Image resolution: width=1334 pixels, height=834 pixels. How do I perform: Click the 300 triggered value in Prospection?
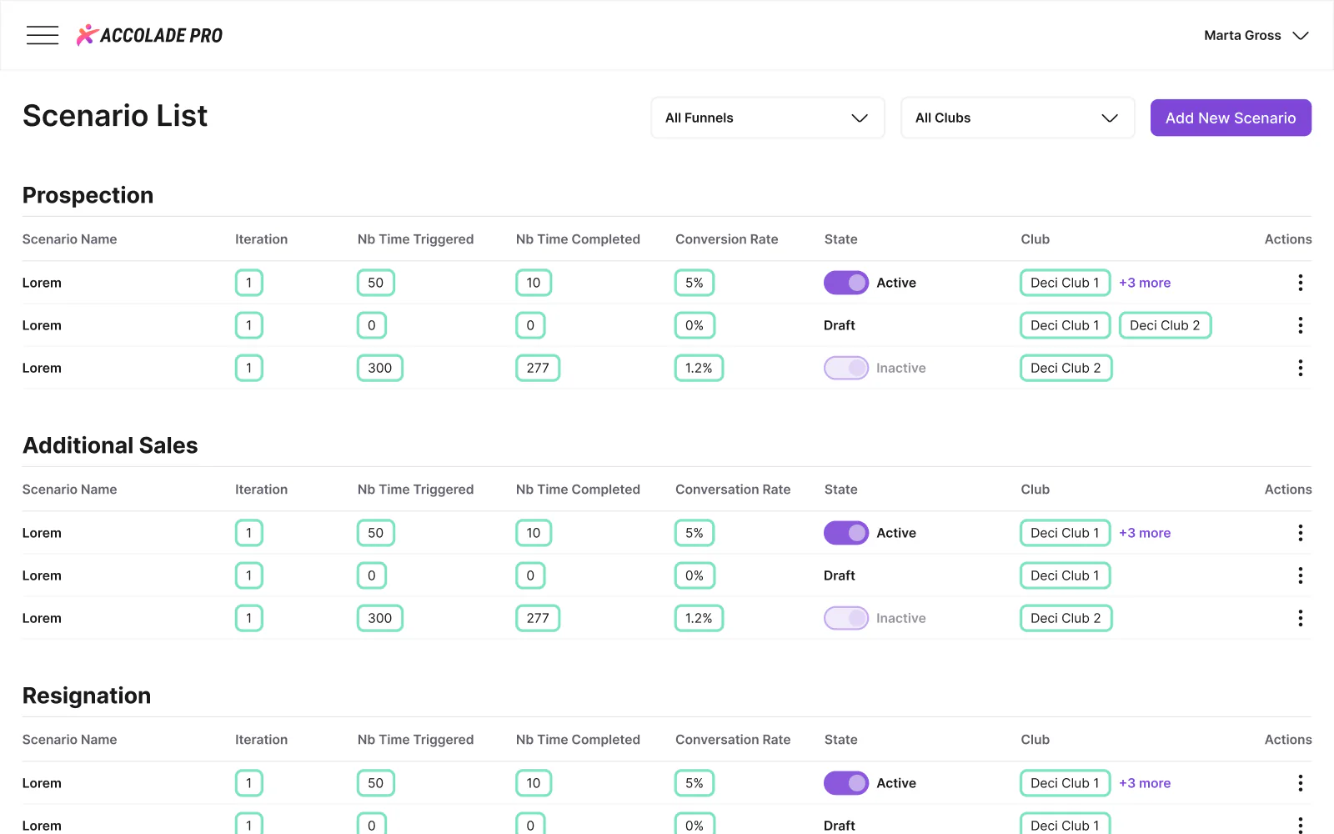pyautogui.click(x=379, y=368)
